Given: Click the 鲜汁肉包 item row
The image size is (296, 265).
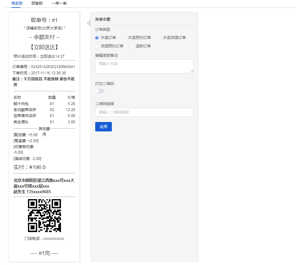Looking at the screenshot, I should (x=44, y=104).
